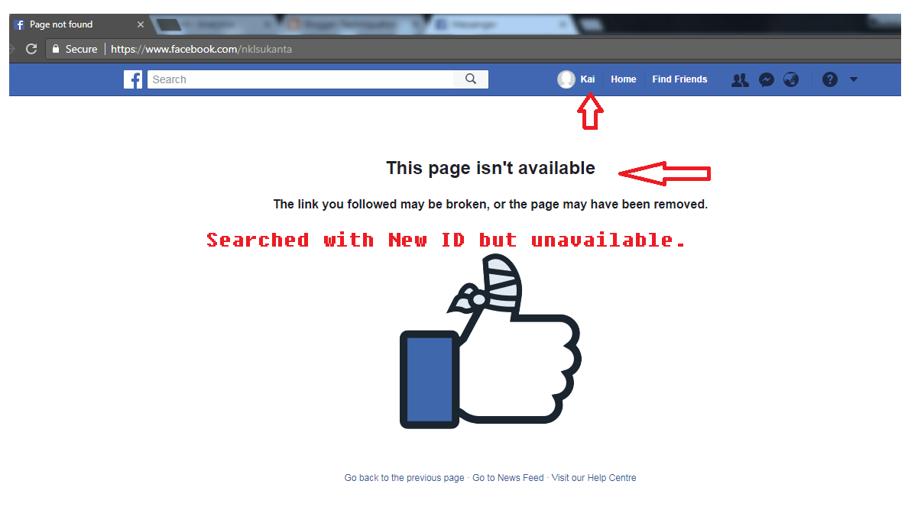The width and height of the screenshot is (908, 510).
Task: Open the Messenger messages icon
Action: click(767, 80)
